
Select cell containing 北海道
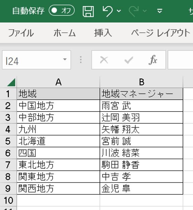point(58,141)
